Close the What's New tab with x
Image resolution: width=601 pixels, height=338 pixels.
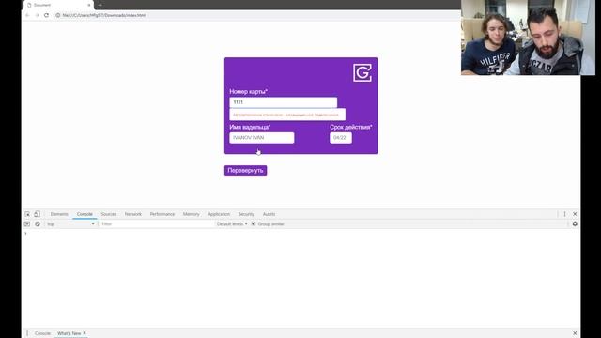85,333
